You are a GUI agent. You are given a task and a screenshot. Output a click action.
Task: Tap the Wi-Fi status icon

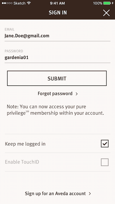click(29, 3)
